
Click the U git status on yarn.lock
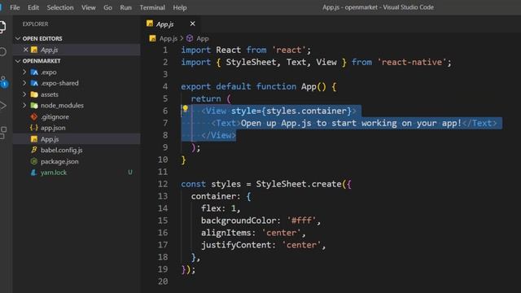click(130, 172)
